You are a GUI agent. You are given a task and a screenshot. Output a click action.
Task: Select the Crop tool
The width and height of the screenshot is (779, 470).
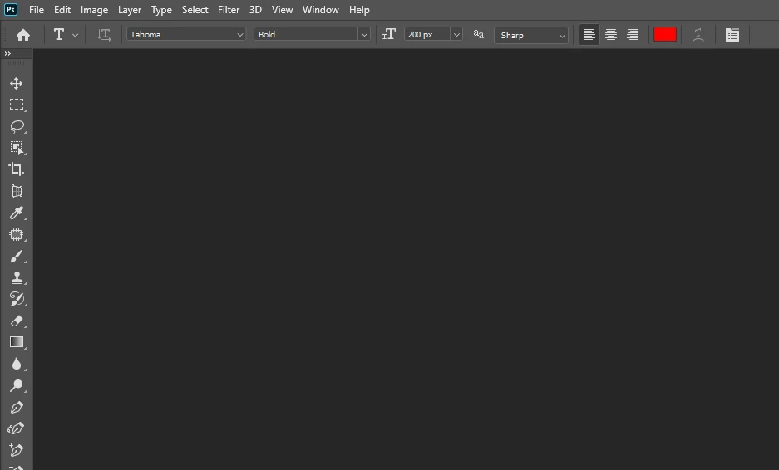(17, 169)
